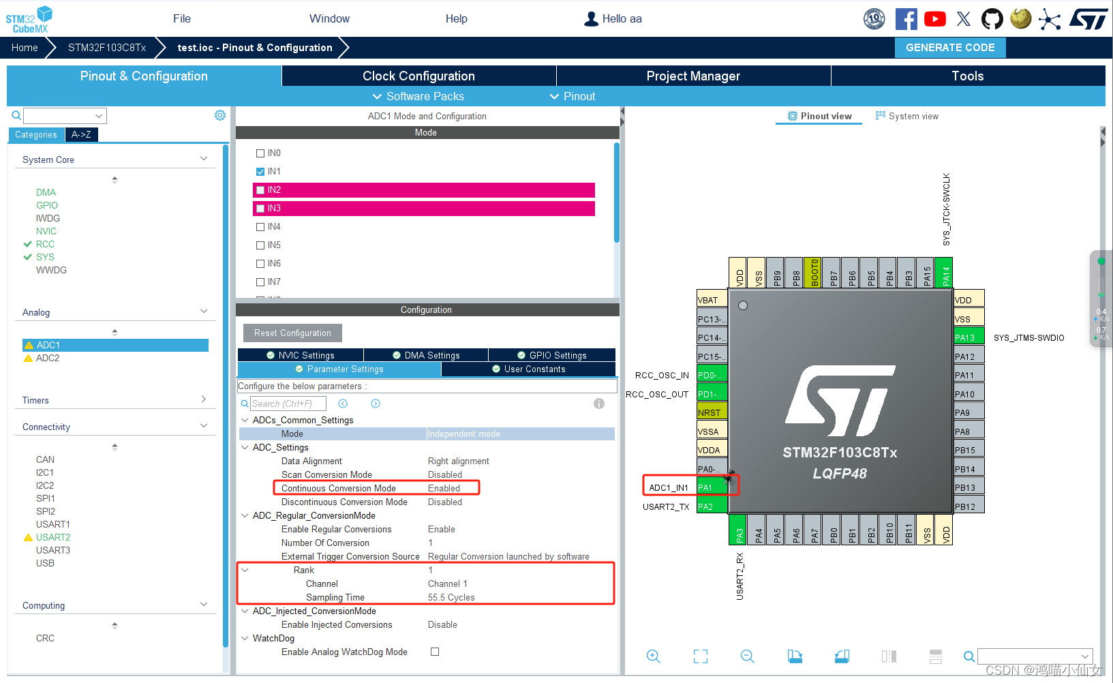Toggle the IN3 channel checkbox
The image size is (1113, 683).
[260, 209]
